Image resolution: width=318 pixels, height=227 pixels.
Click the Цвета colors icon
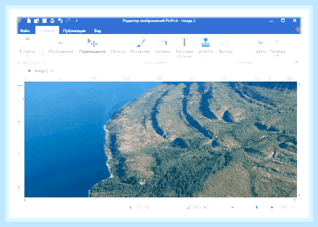click(x=261, y=42)
